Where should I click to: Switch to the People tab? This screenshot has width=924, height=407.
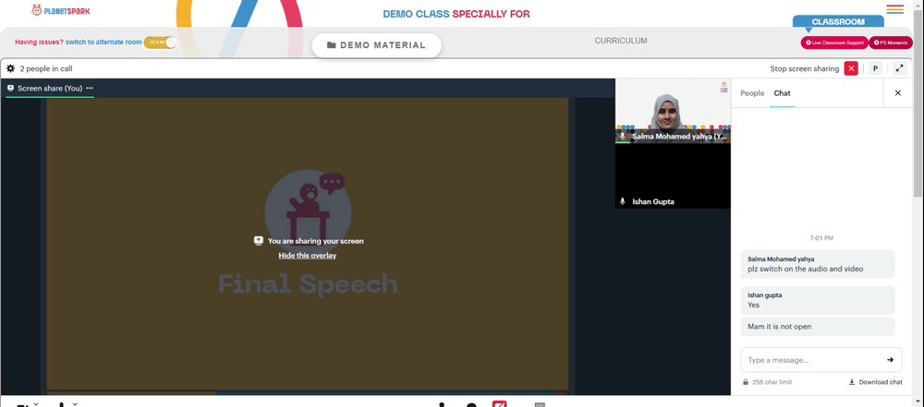pyautogui.click(x=752, y=93)
